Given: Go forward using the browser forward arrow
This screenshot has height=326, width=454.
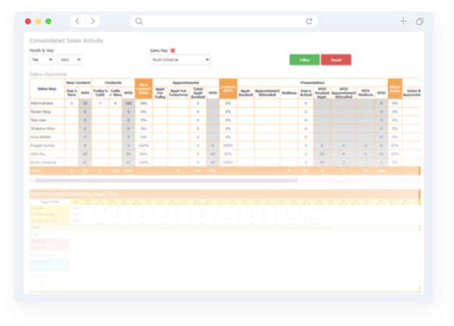Looking at the screenshot, I should (x=93, y=21).
